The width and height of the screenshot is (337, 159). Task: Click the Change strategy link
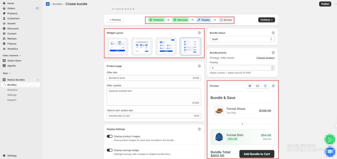point(266,58)
